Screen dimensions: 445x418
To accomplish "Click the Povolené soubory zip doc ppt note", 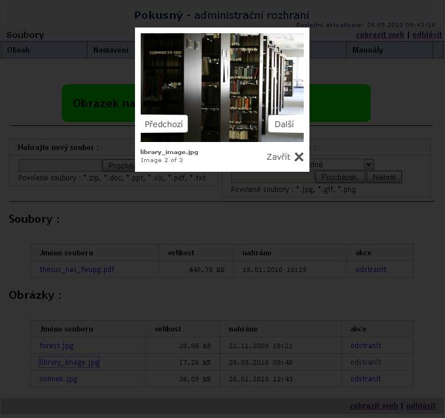I will (x=112, y=178).
